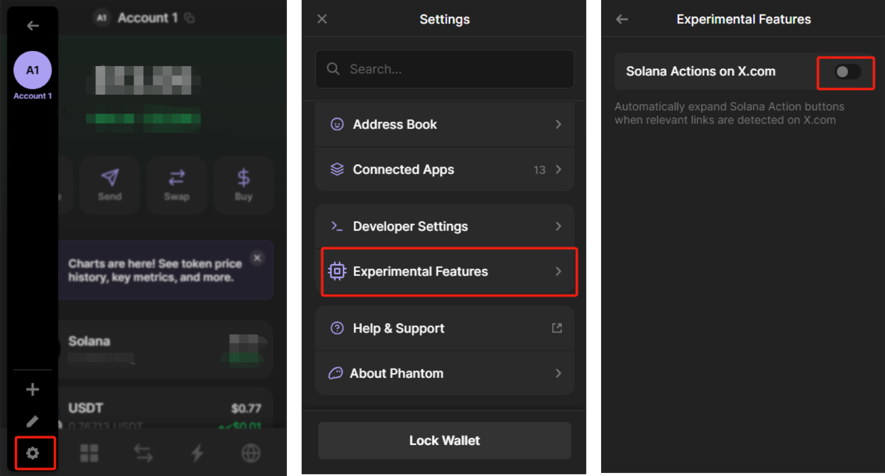Screen dimensions: 885x476
Task: Click the Send paper plane icon
Action: click(110, 178)
